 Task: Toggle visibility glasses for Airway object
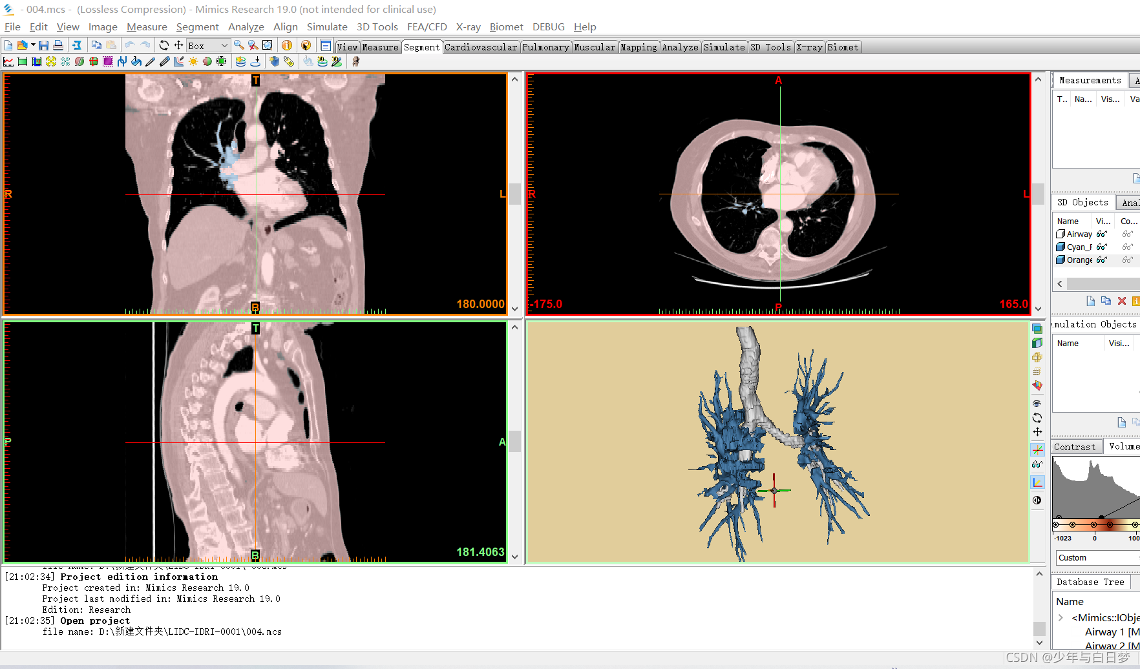1102,234
